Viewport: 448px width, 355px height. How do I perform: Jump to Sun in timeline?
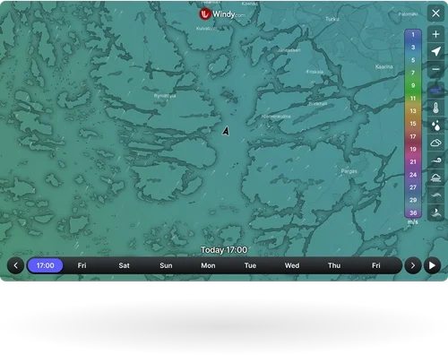point(166,265)
